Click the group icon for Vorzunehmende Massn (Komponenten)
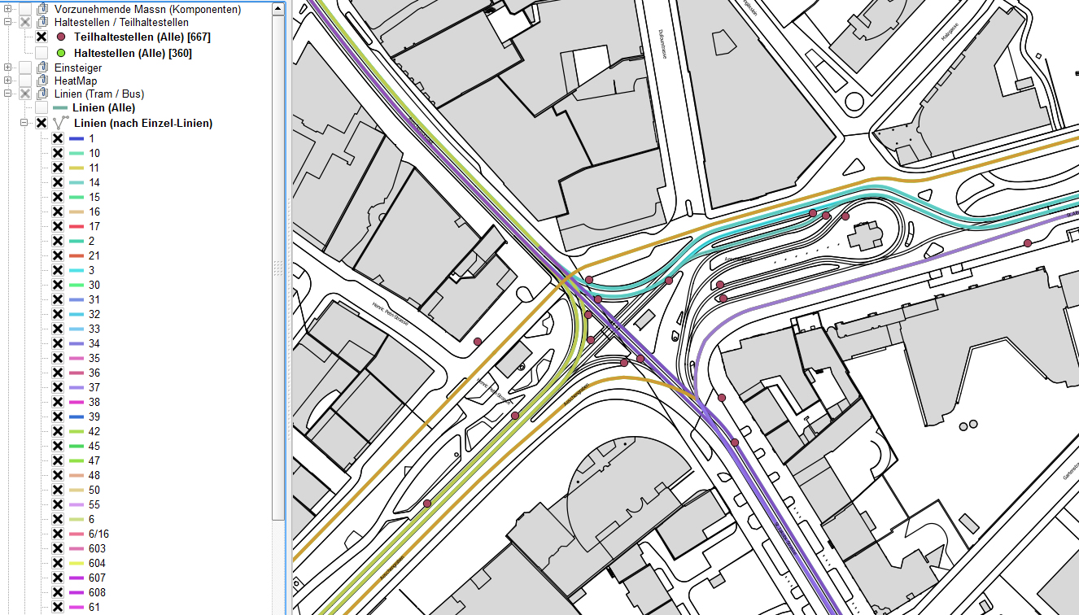Image resolution: width=1079 pixels, height=615 pixels. tap(42, 9)
